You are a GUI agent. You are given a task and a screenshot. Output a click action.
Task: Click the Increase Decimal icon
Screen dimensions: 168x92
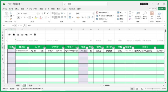(x=89, y=17)
